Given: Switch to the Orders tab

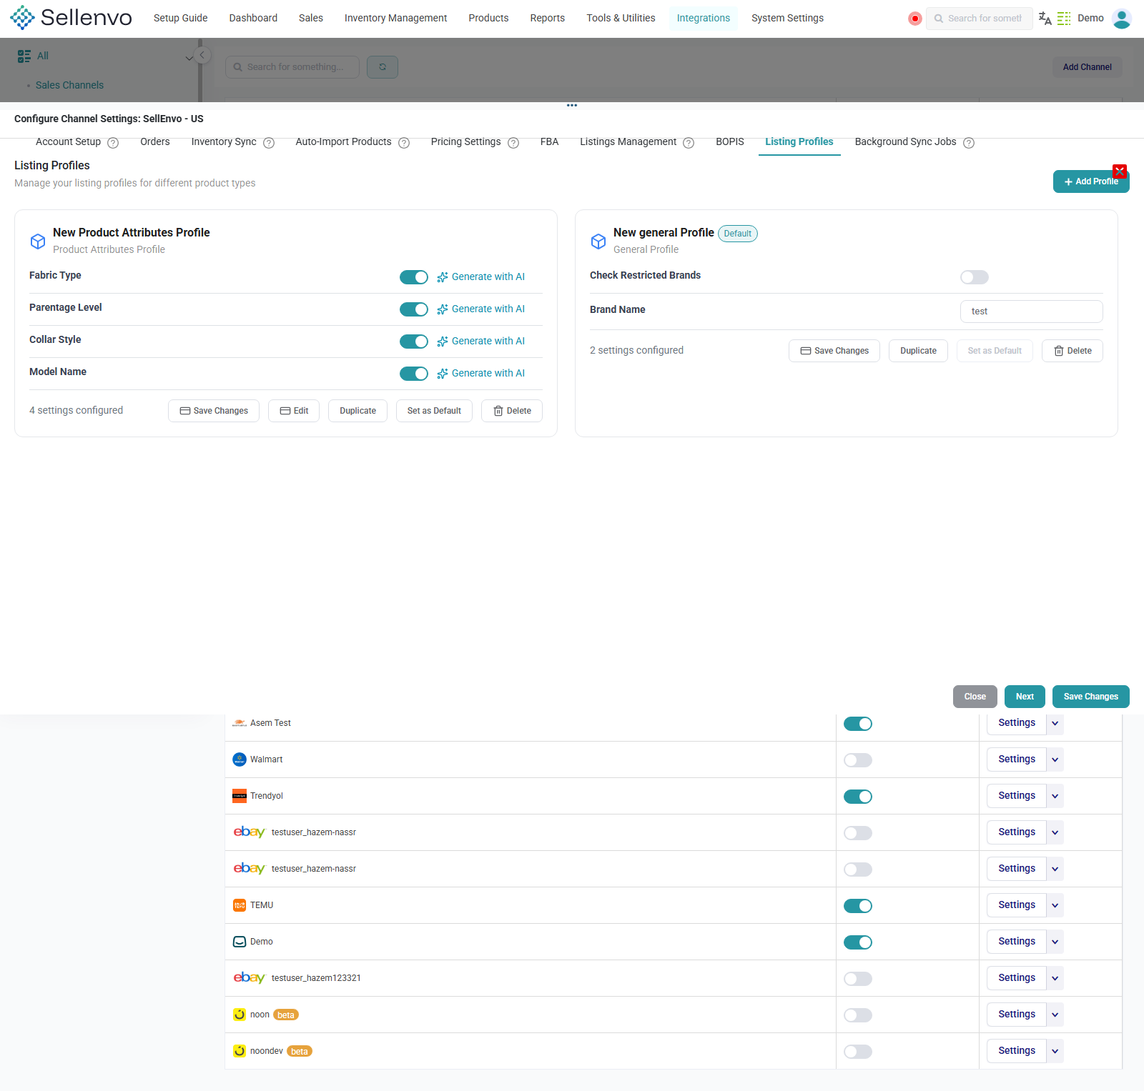Looking at the screenshot, I should [x=155, y=141].
